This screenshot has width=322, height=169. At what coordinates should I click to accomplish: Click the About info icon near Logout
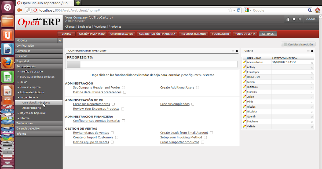300,19
